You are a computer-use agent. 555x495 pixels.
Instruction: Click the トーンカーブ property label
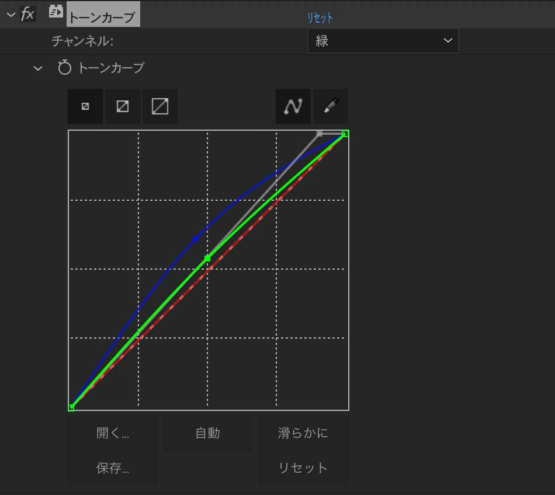point(111,68)
